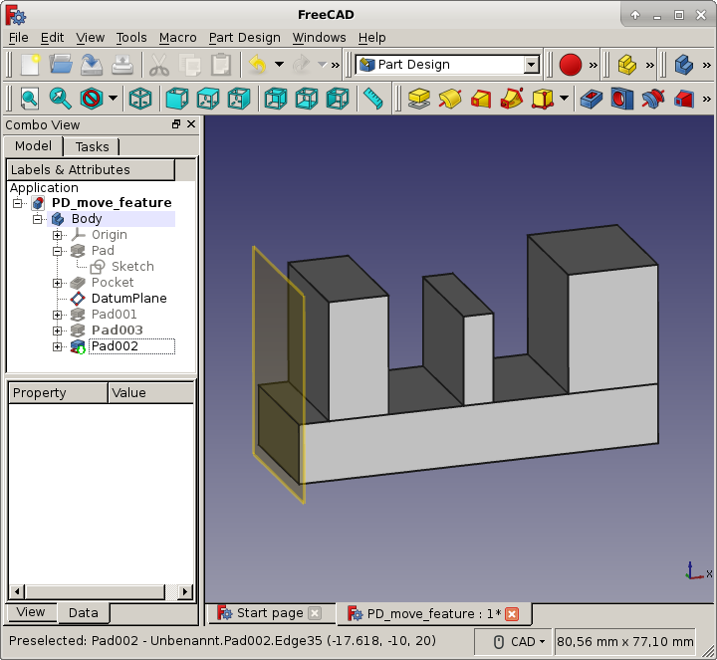
Task: Create a new document icon
Action: pos(30,65)
